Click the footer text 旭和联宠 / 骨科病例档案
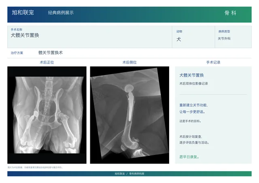 tap(129, 174)
